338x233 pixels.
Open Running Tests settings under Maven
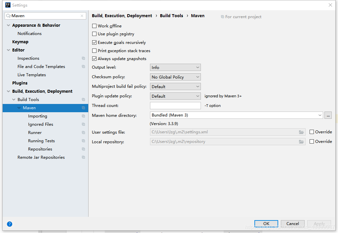click(x=41, y=141)
